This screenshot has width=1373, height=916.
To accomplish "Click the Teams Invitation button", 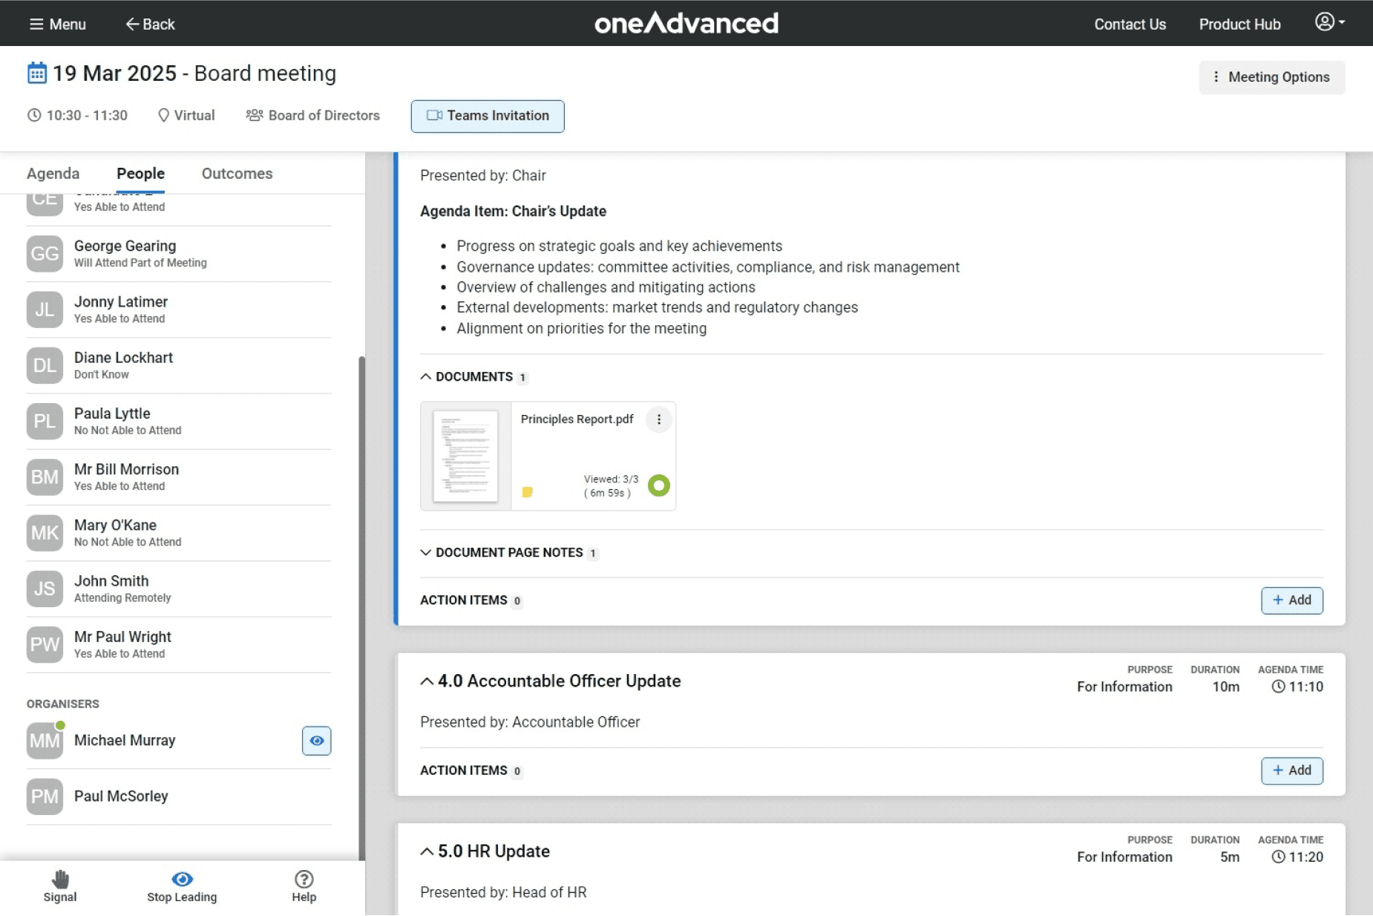I will 488,116.
